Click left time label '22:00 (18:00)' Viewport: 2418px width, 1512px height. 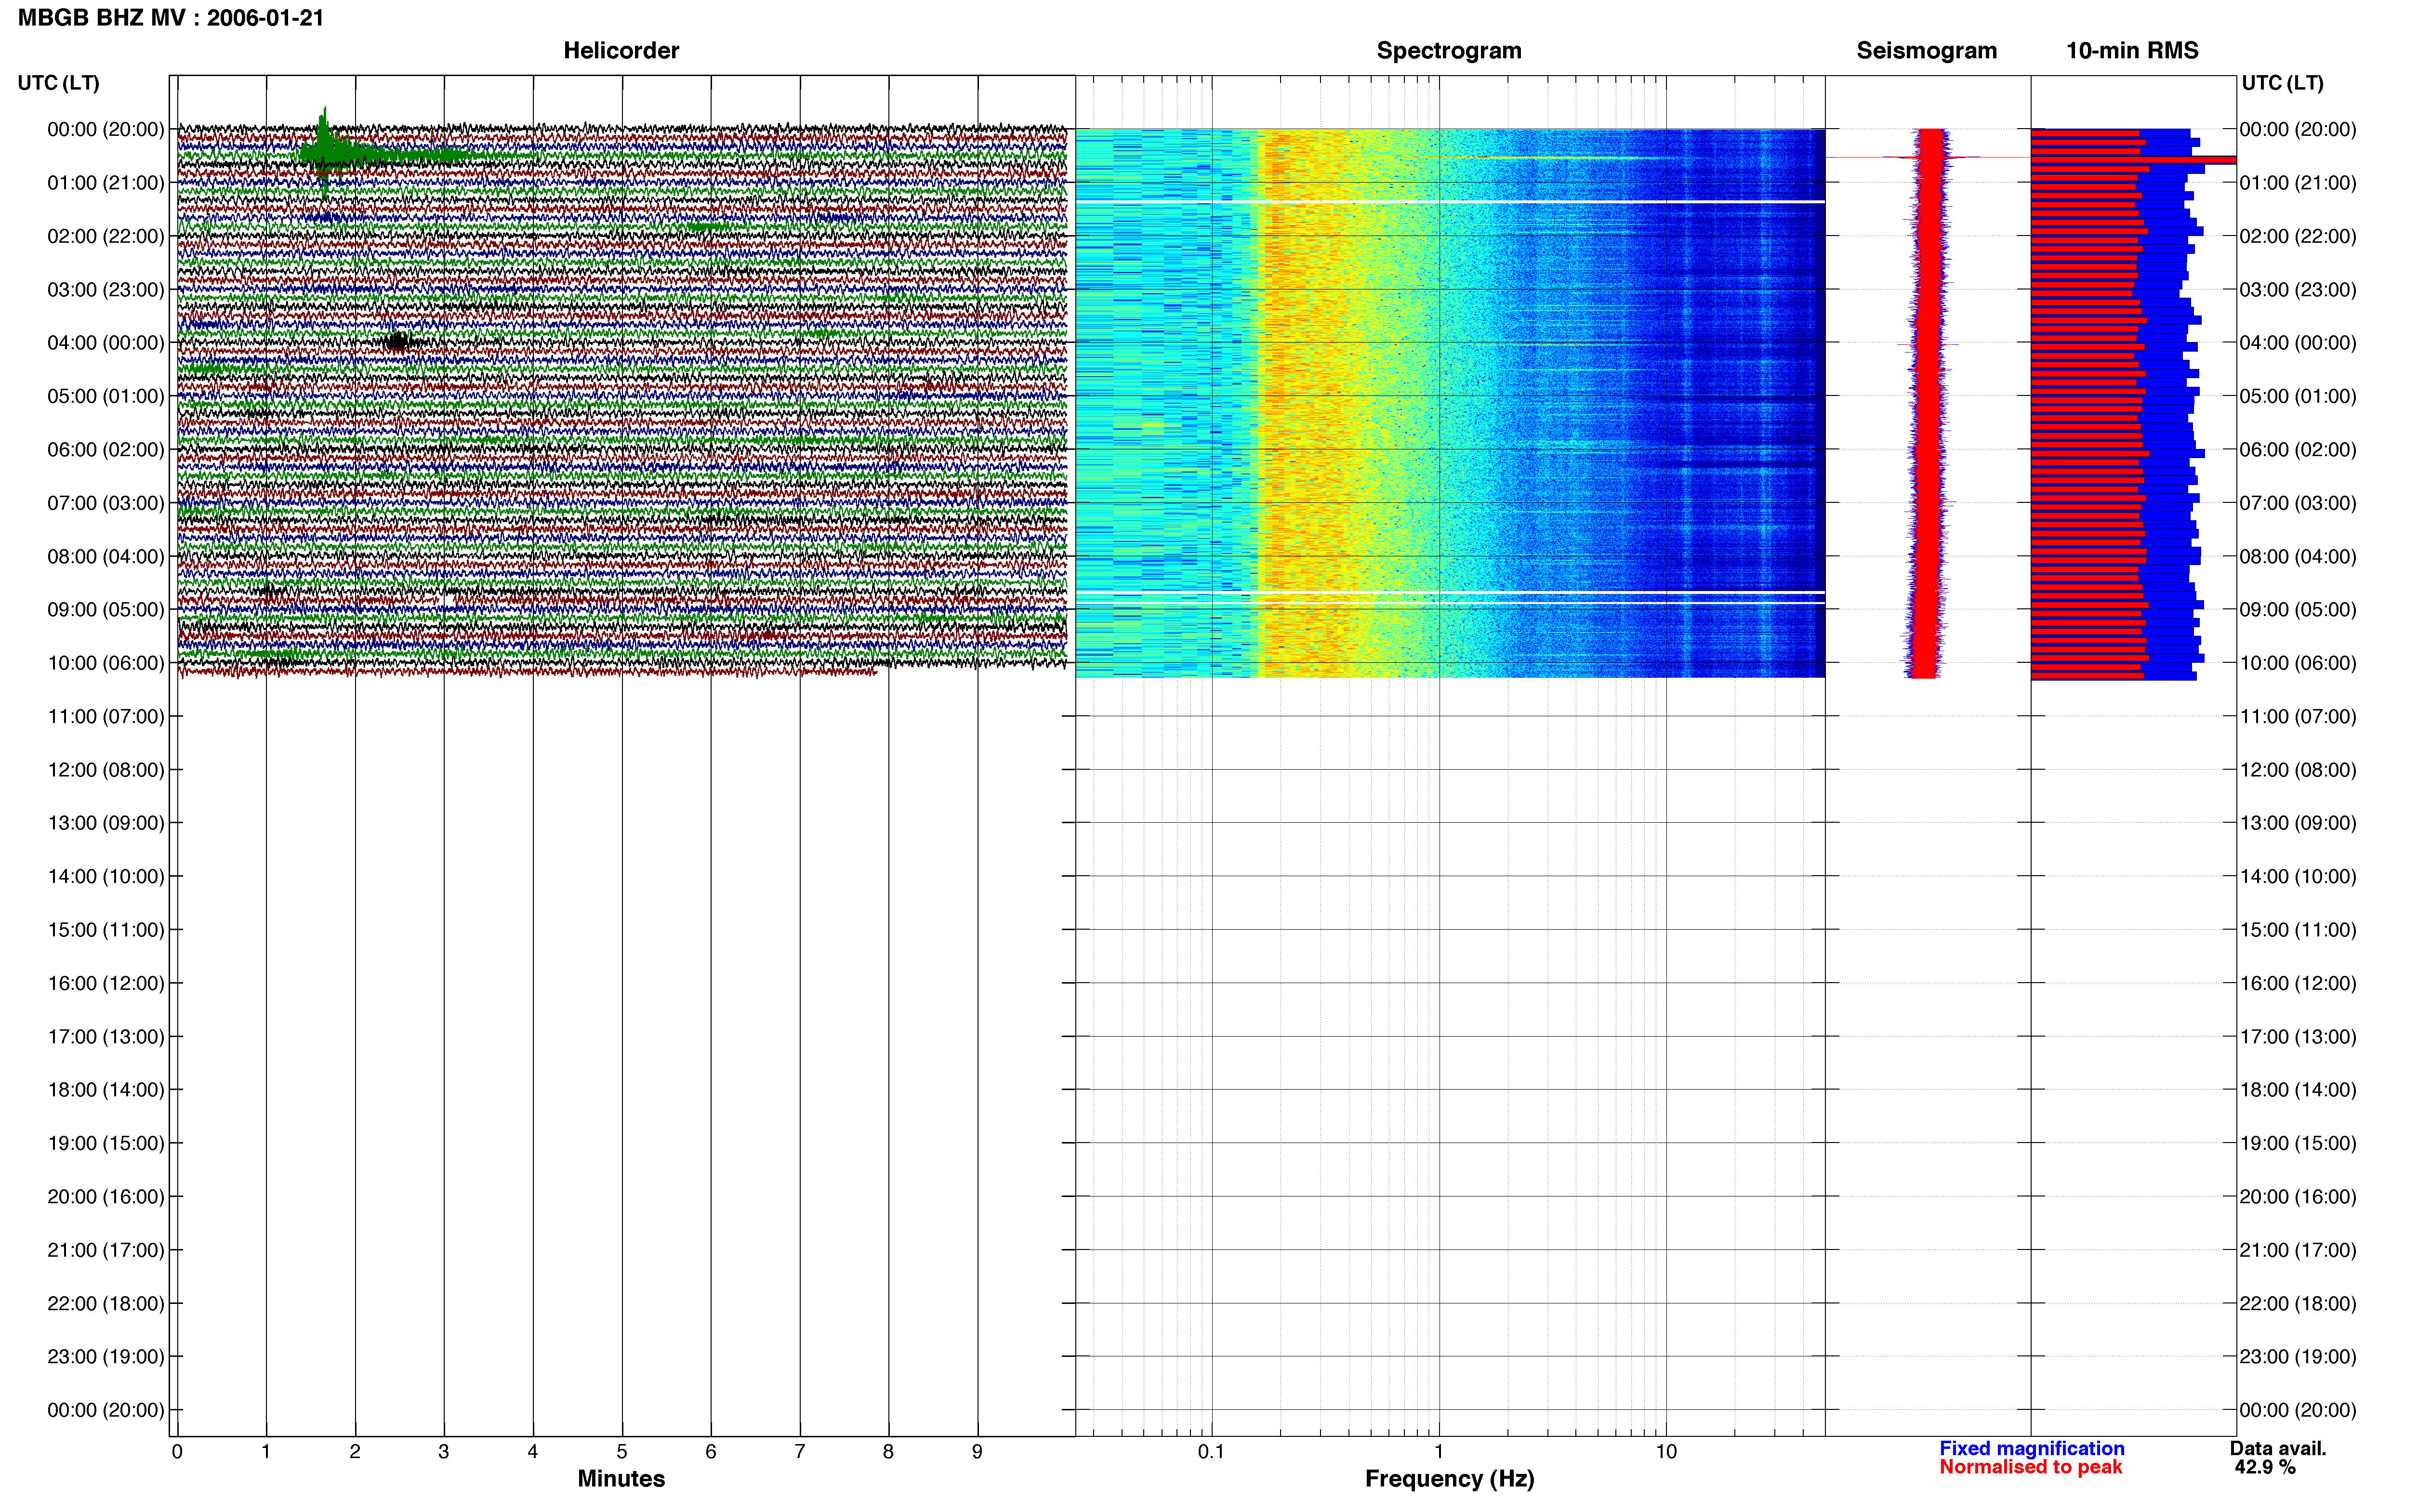[106, 1303]
